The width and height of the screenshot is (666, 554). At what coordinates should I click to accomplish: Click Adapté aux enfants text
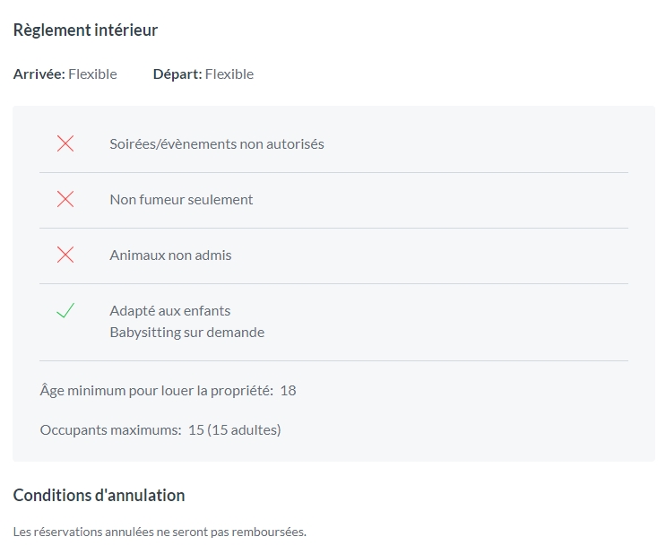coord(170,311)
